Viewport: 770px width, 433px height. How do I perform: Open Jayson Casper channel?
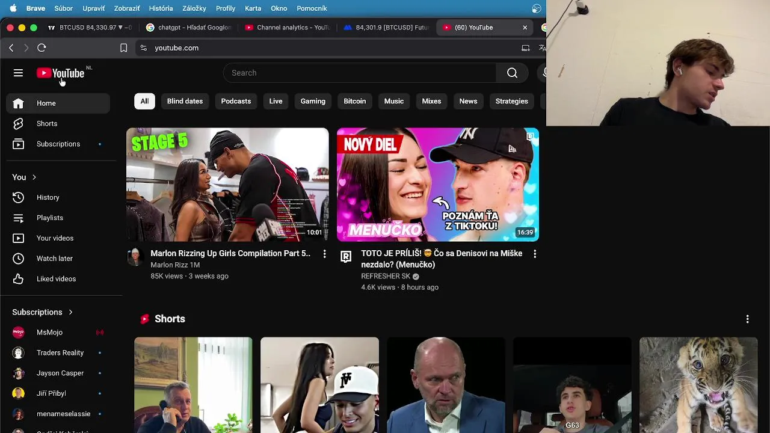tap(58, 373)
